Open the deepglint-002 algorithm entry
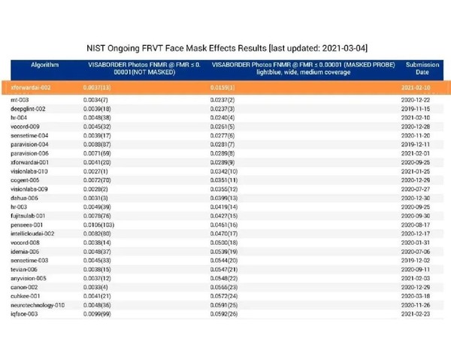451x338 pixels. coord(29,109)
